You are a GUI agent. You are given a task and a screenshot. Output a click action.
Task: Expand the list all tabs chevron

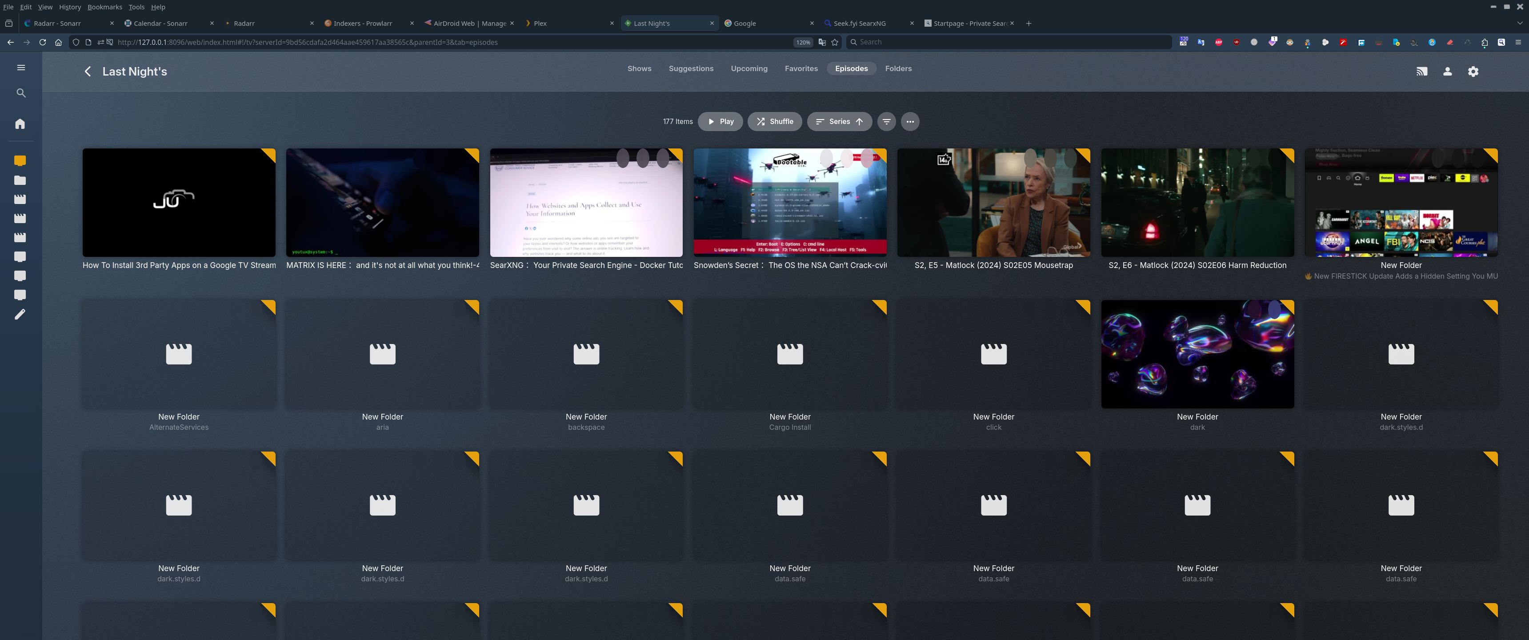click(1520, 23)
